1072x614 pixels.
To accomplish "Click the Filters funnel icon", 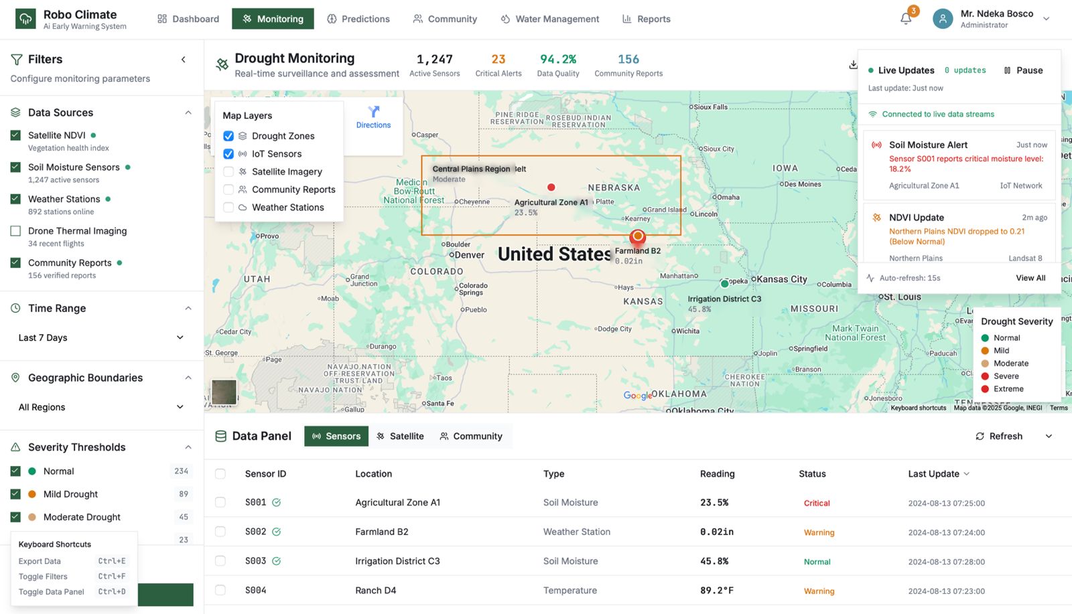I will [x=17, y=60].
